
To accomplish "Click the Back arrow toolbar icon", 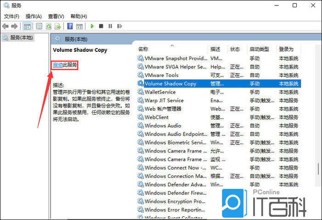I will (5, 26).
